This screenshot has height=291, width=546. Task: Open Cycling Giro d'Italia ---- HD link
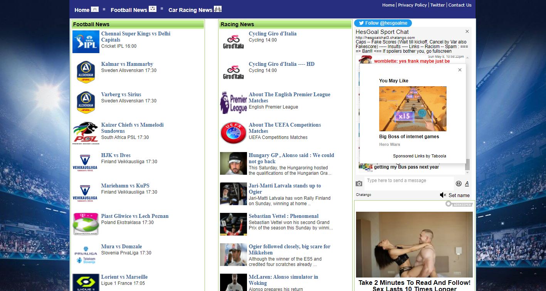point(282,64)
